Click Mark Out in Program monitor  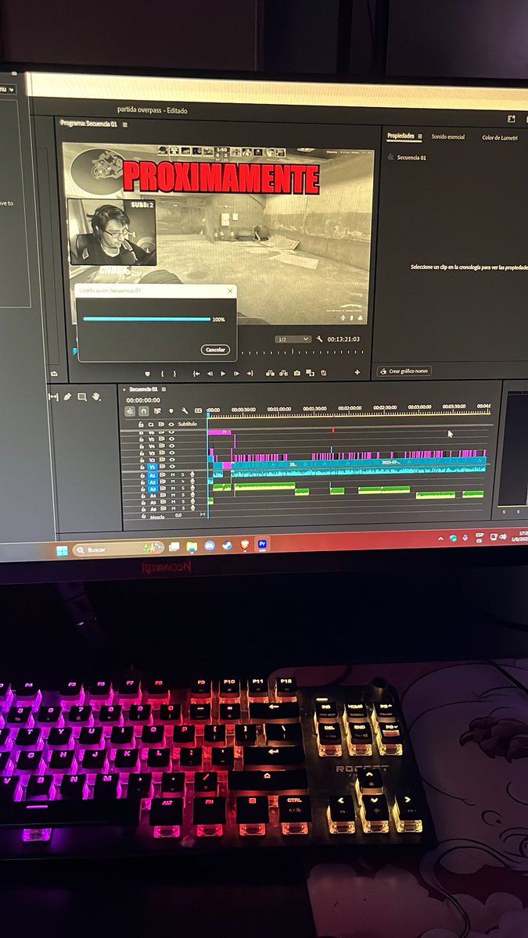(x=174, y=374)
